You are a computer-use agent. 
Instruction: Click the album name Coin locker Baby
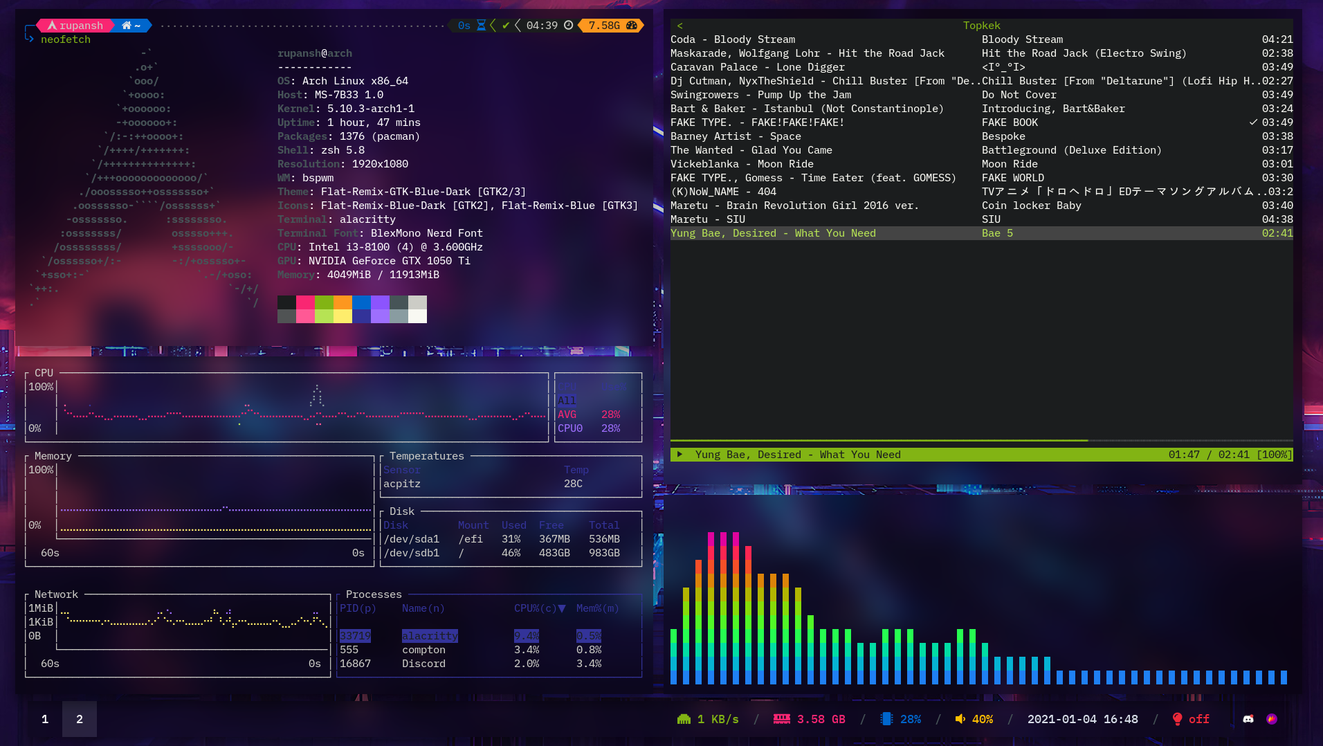(1032, 206)
